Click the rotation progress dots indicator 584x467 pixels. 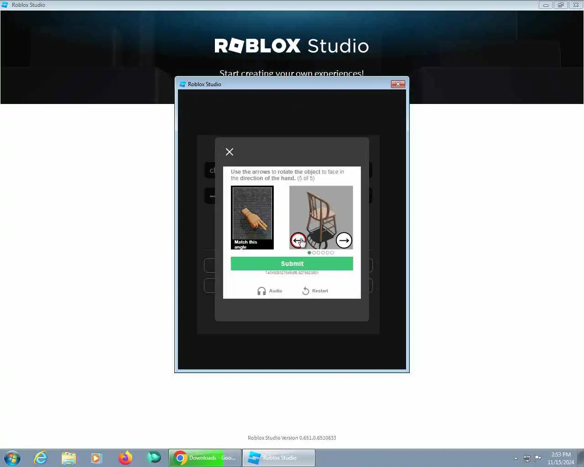321,253
